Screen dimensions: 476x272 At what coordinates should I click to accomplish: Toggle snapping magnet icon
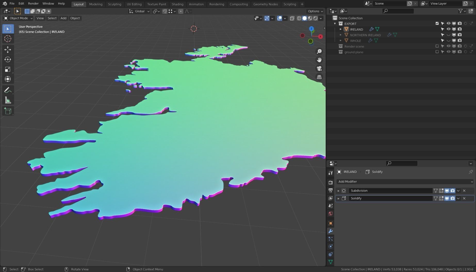[165, 11]
